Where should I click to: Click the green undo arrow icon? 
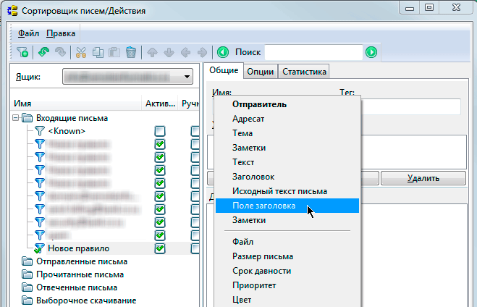pyautogui.click(x=44, y=52)
